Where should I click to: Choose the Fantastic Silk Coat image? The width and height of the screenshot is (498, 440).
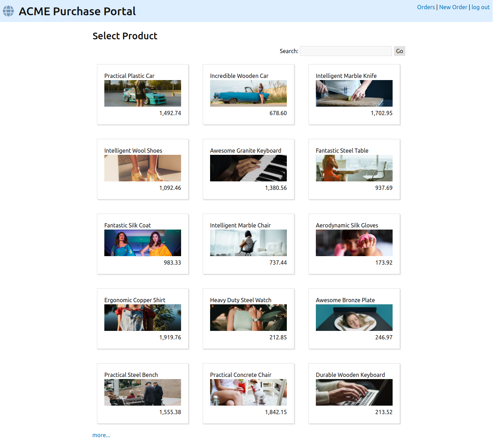pyautogui.click(x=143, y=243)
